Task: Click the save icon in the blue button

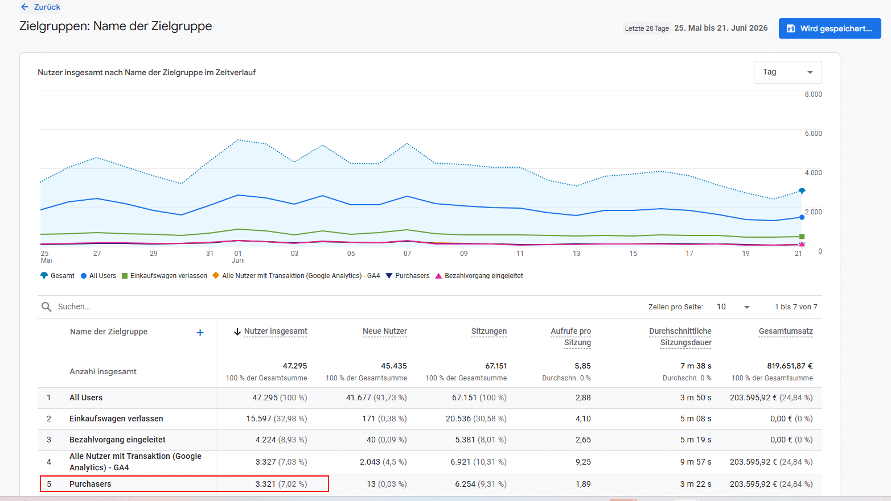Action: (x=791, y=28)
